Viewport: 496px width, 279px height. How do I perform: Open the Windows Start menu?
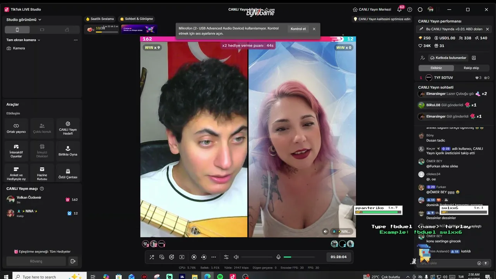pos(6,277)
